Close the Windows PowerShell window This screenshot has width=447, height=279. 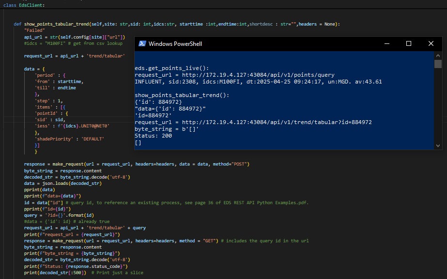tap(431, 43)
